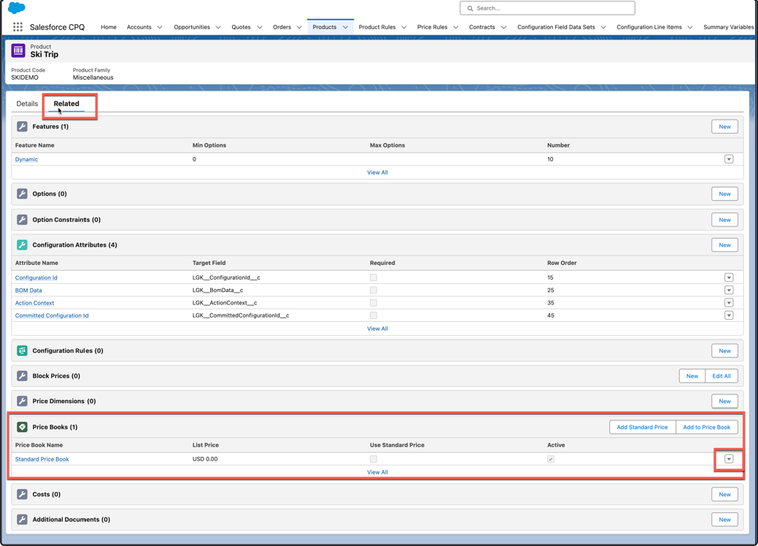Expand the Contracts nav chevron
This screenshot has width=758, height=546.
(x=503, y=27)
